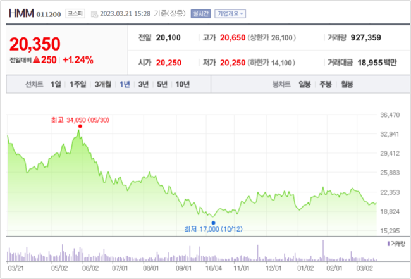
Task: Click the blue lowest-price marker dot
Action: pyautogui.click(x=213, y=223)
